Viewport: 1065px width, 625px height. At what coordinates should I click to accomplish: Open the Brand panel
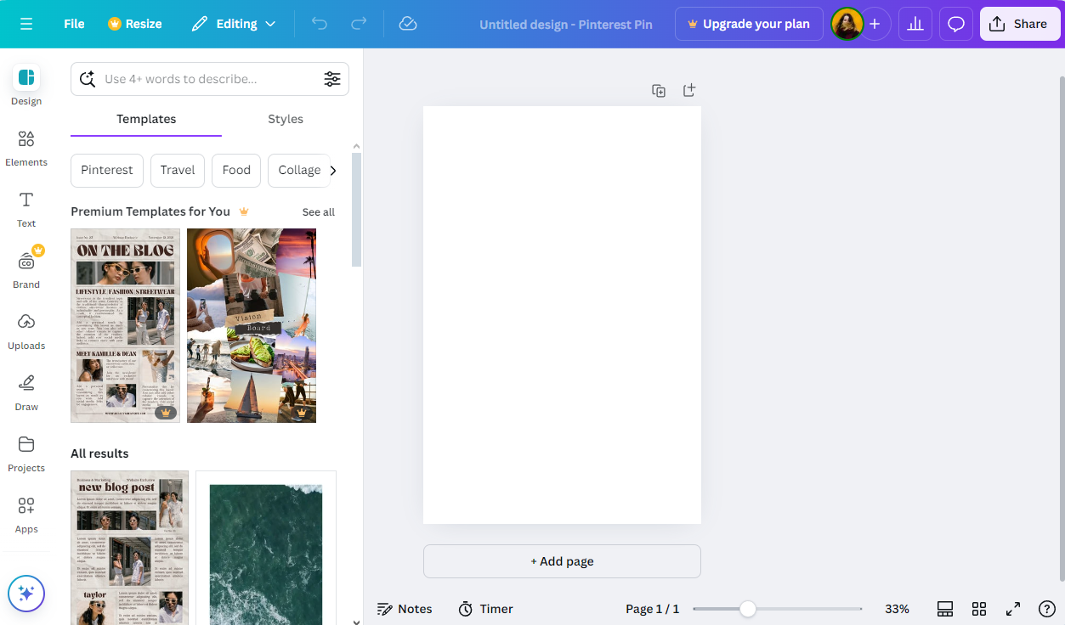(26, 269)
